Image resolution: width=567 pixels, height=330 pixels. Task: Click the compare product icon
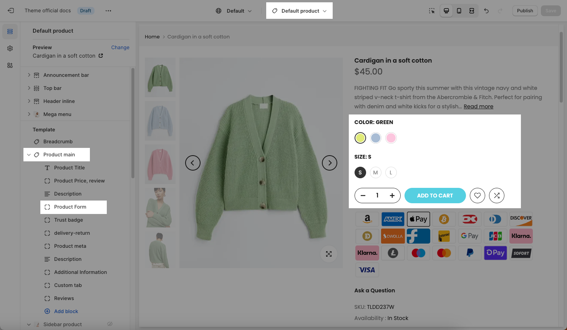[497, 196]
